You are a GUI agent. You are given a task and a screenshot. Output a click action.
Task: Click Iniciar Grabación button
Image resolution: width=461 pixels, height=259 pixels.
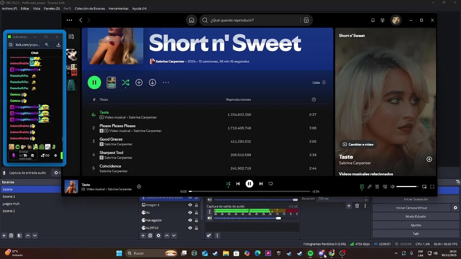pos(416,199)
